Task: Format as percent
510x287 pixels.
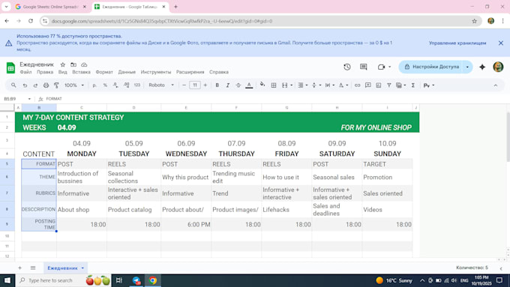Action: click(x=105, y=85)
